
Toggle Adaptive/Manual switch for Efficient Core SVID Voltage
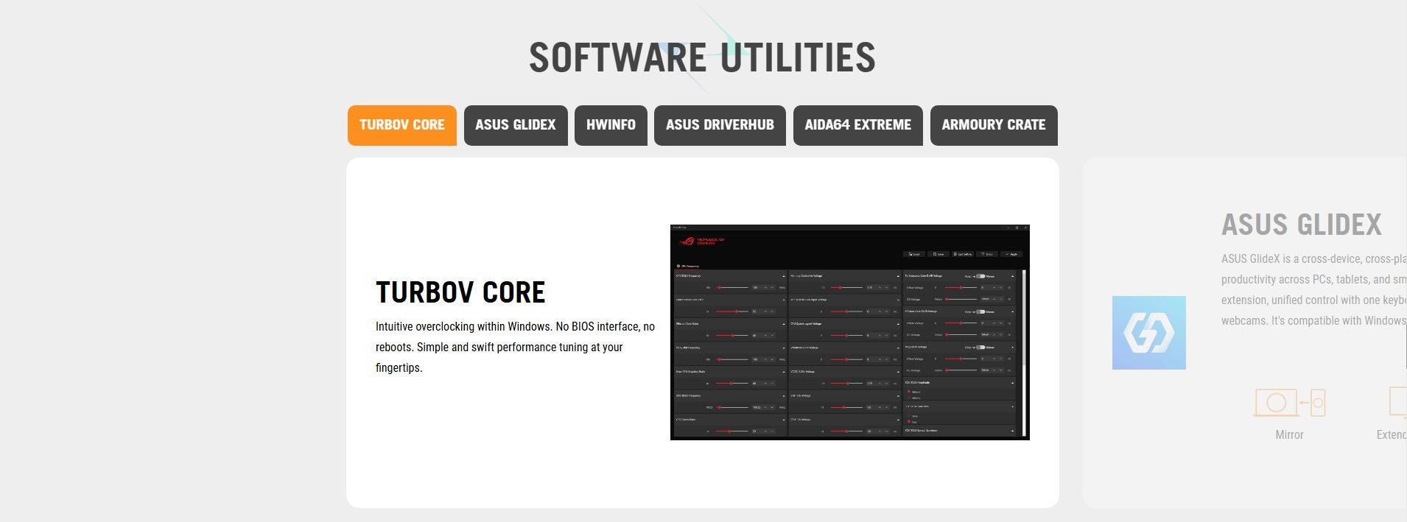point(980,311)
